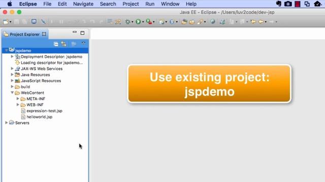Select helloworld.jsp file

tap(40, 117)
